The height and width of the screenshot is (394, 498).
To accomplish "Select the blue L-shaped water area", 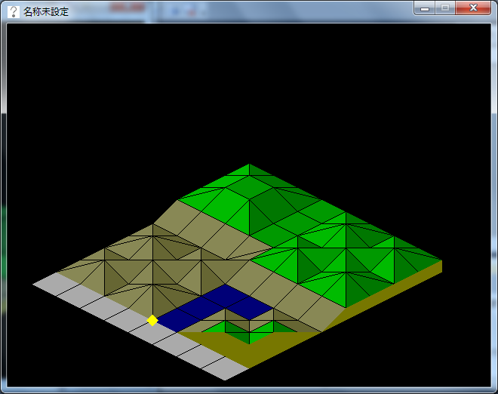I will click(x=219, y=304).
